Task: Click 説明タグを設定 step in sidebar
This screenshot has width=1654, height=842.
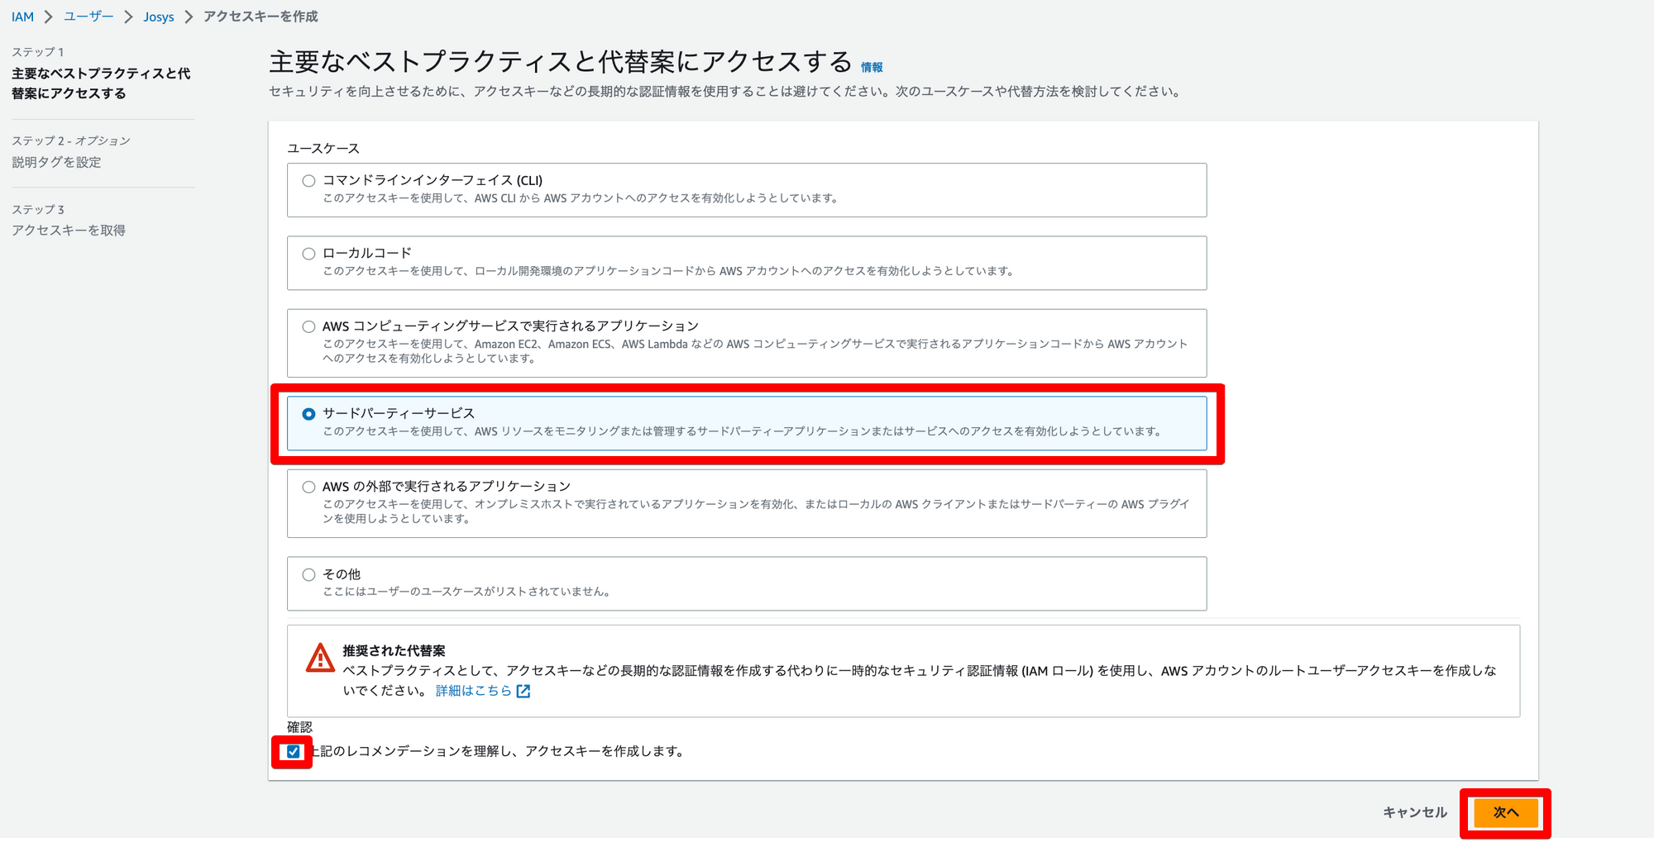Action: click(x=56, y=162)
